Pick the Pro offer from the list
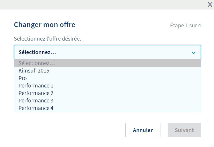This screenshot has width=214, height=147. click(107, 78)
